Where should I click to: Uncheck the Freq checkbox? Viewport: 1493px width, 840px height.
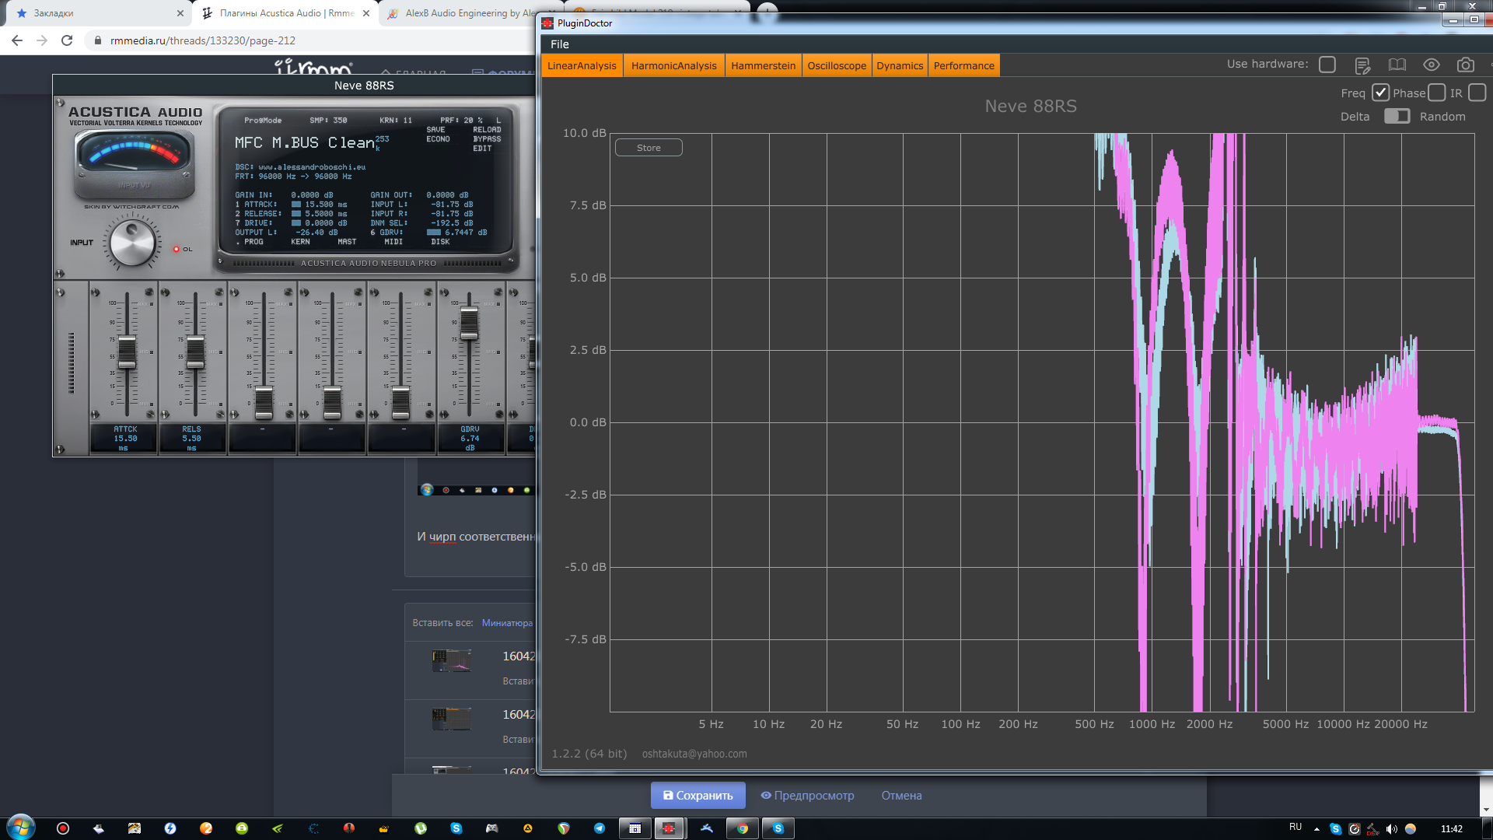pos(1380,93)
